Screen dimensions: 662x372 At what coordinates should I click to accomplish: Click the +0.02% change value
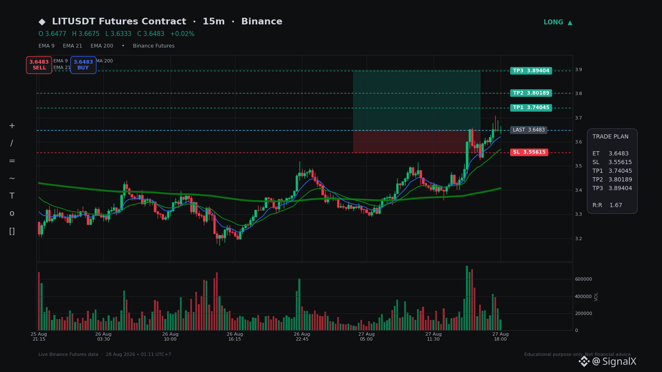click(x=182, y=34)
